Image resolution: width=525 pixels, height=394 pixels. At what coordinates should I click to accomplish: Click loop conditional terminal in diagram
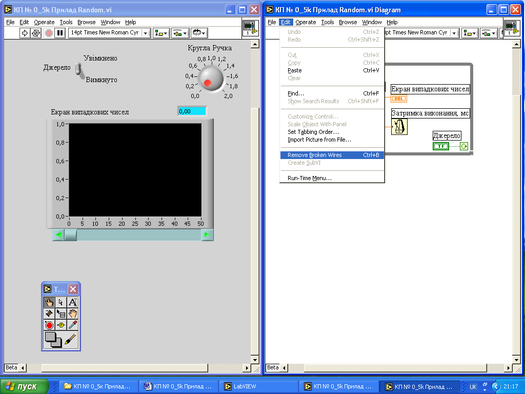click(464, 146)
